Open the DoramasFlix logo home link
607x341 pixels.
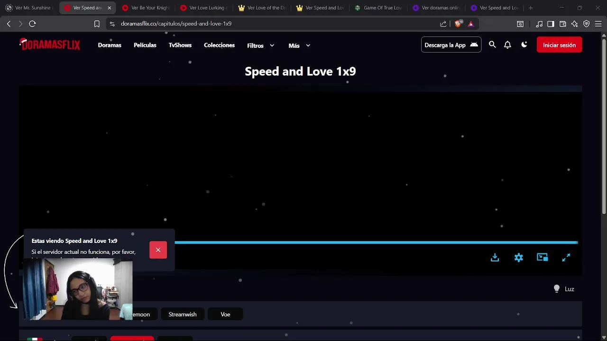(x=50, y=45)
